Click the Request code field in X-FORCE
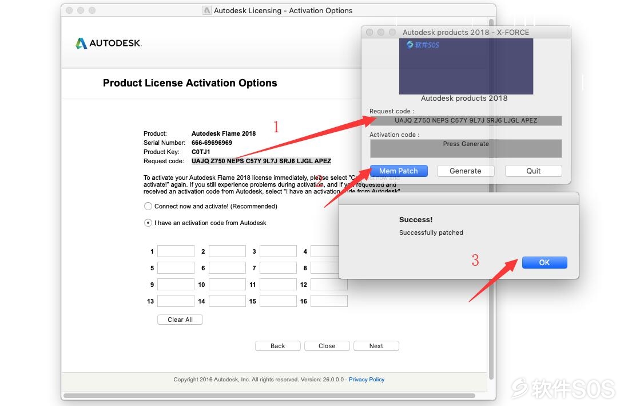 pyautogui.click(x=466, y=120)
